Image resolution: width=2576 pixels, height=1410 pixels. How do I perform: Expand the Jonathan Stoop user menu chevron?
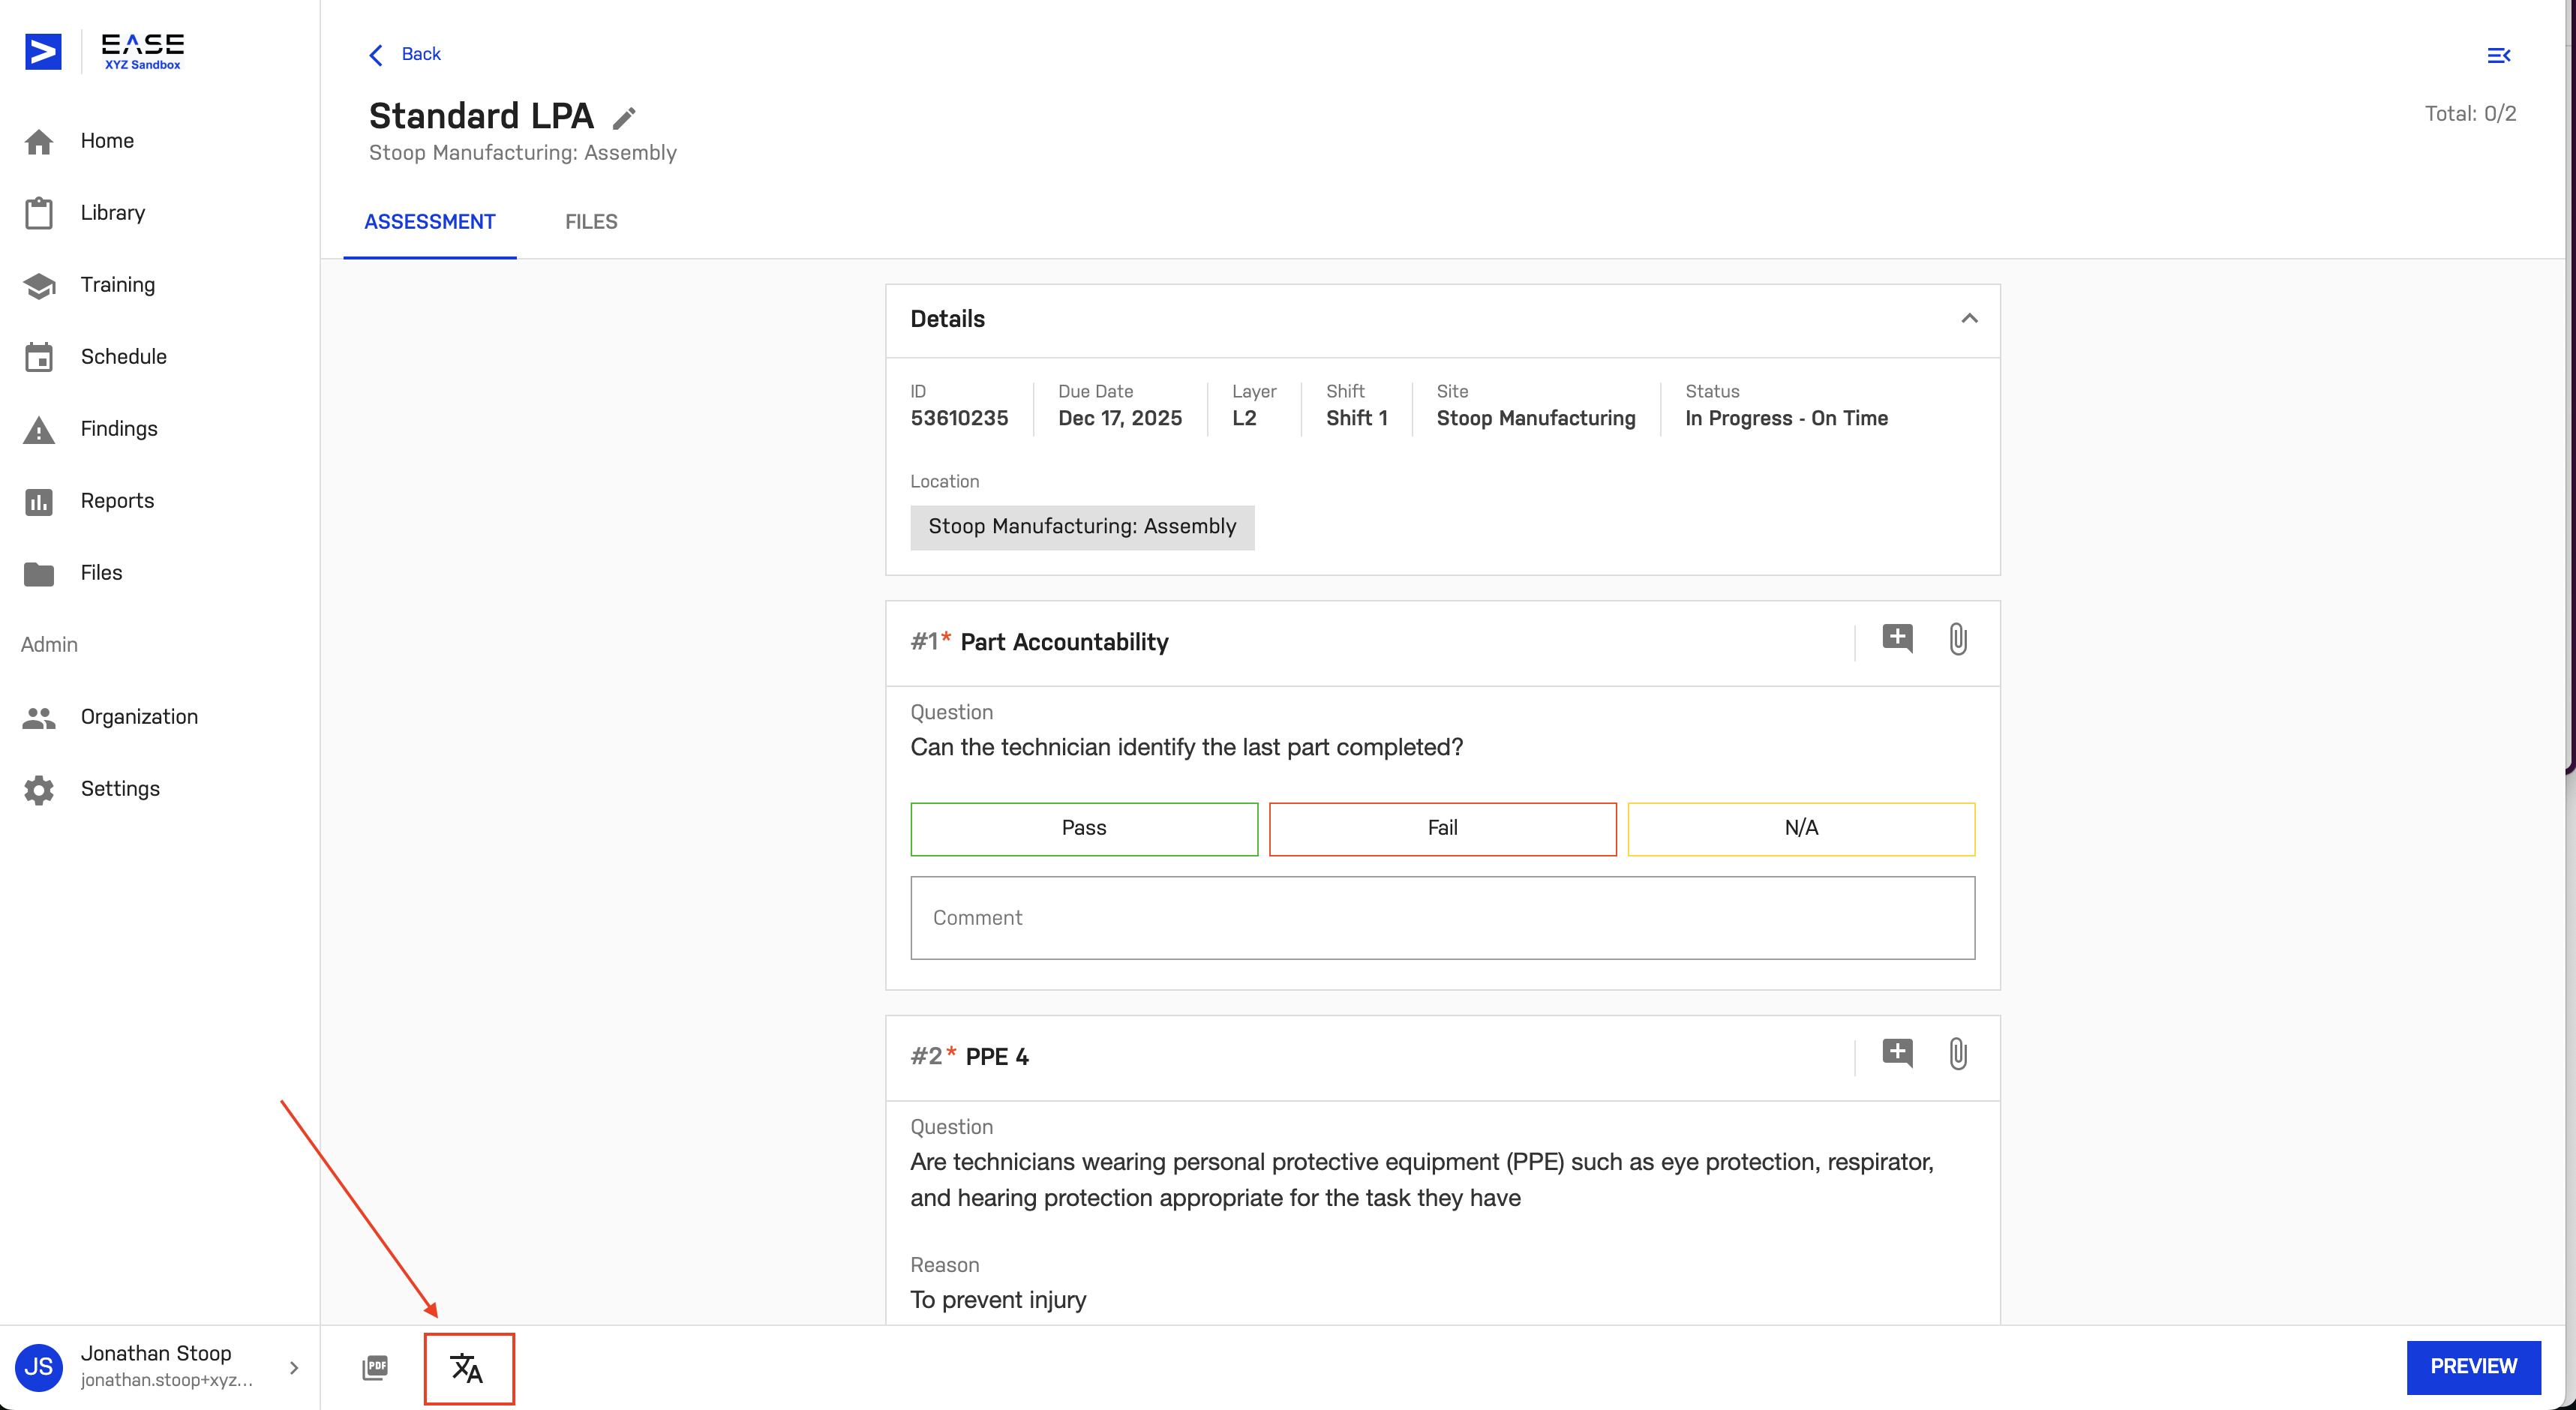294,1367
